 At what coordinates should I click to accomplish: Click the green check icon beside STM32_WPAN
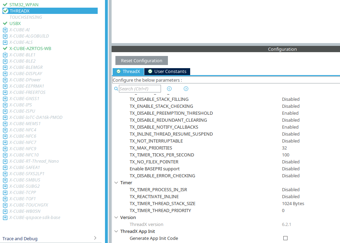[5, 5]
